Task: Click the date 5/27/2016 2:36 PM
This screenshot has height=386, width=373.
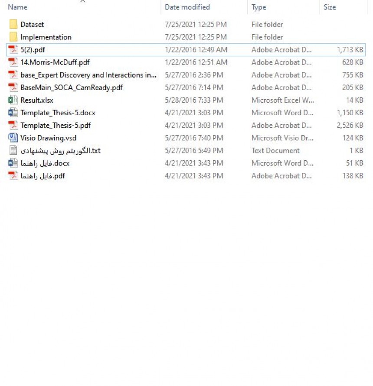Action: pyautogui.click(x=194, y=75)
